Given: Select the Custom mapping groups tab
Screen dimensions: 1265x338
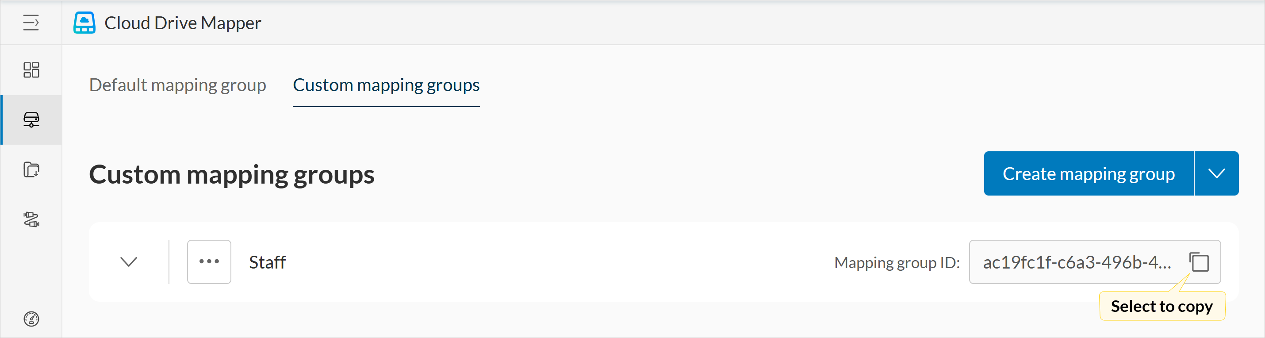Looking at the screenshot, I should coord(386,85).
